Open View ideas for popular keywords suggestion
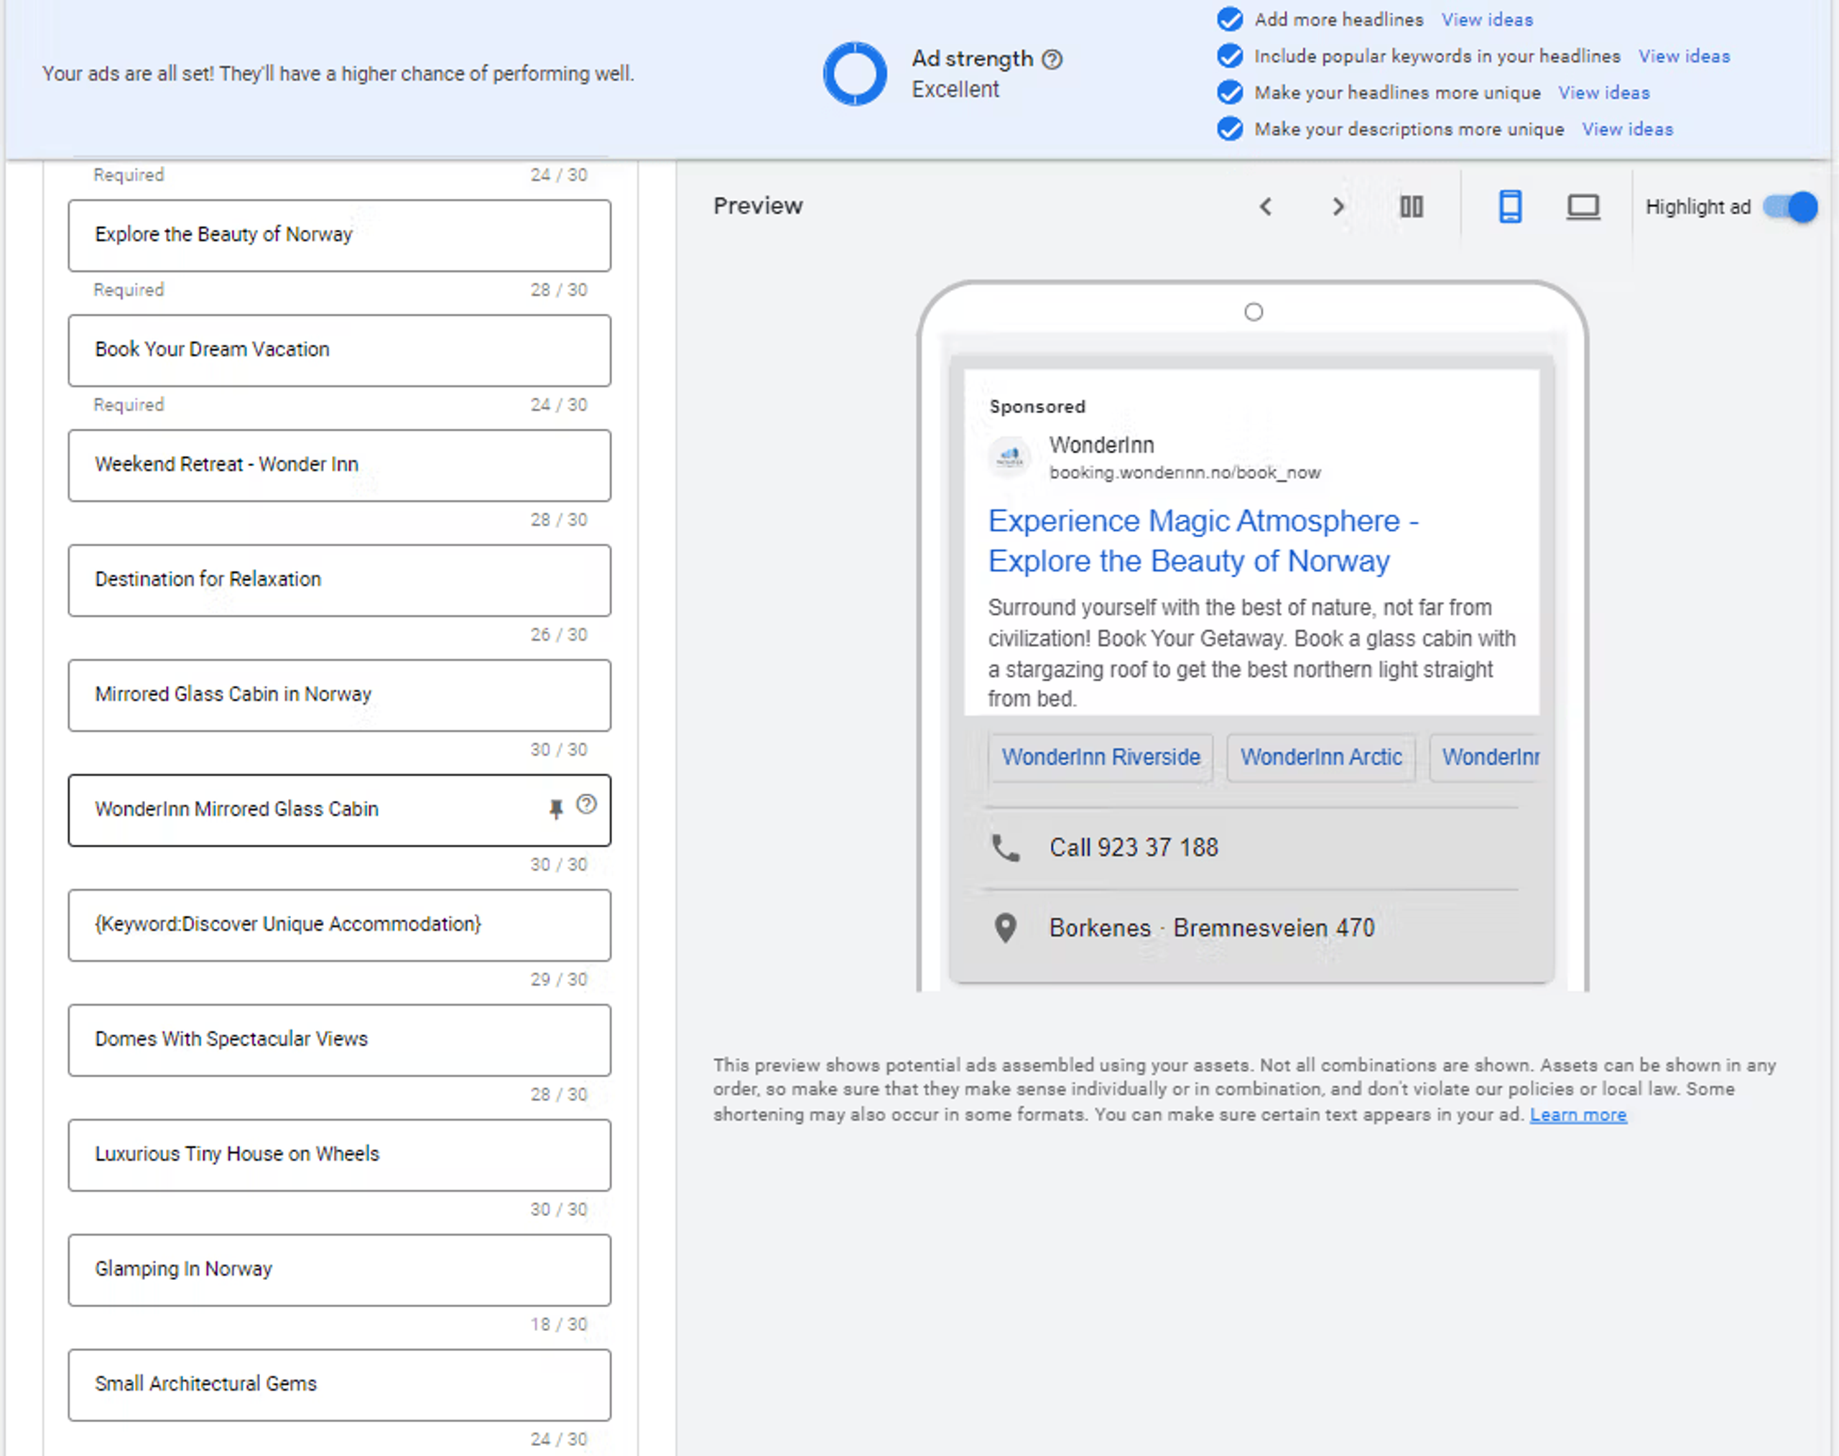 coord(1684,56)
